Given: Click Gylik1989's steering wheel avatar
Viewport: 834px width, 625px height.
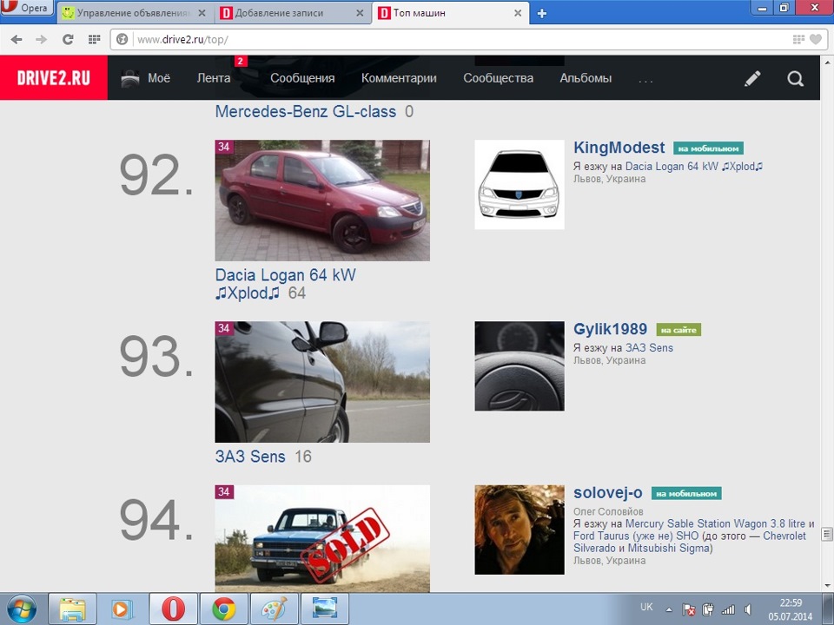Looking at the screenshot, I should 520,365.
